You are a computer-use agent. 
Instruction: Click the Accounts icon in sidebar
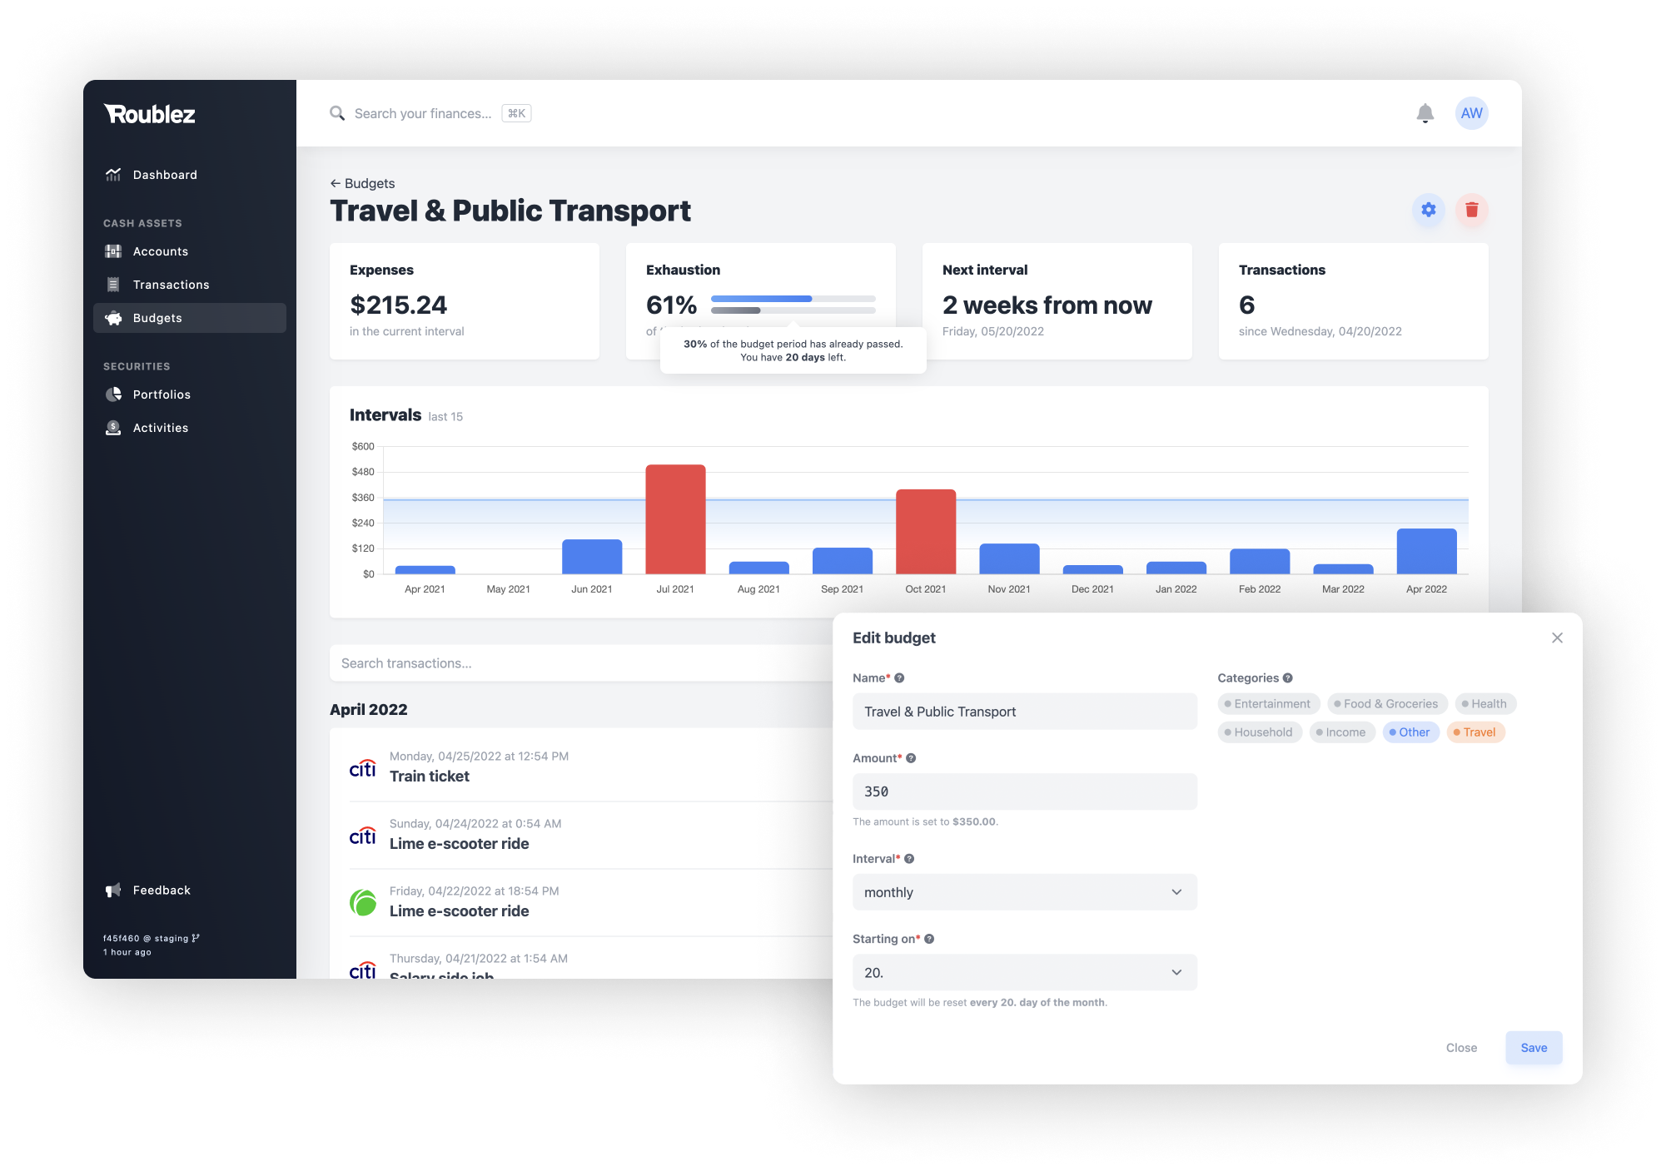(113, 251)
